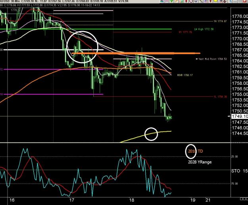This screenshot has height=205, width=248.
Task: Click the red R1 1771.76 label
Action: 185,32
